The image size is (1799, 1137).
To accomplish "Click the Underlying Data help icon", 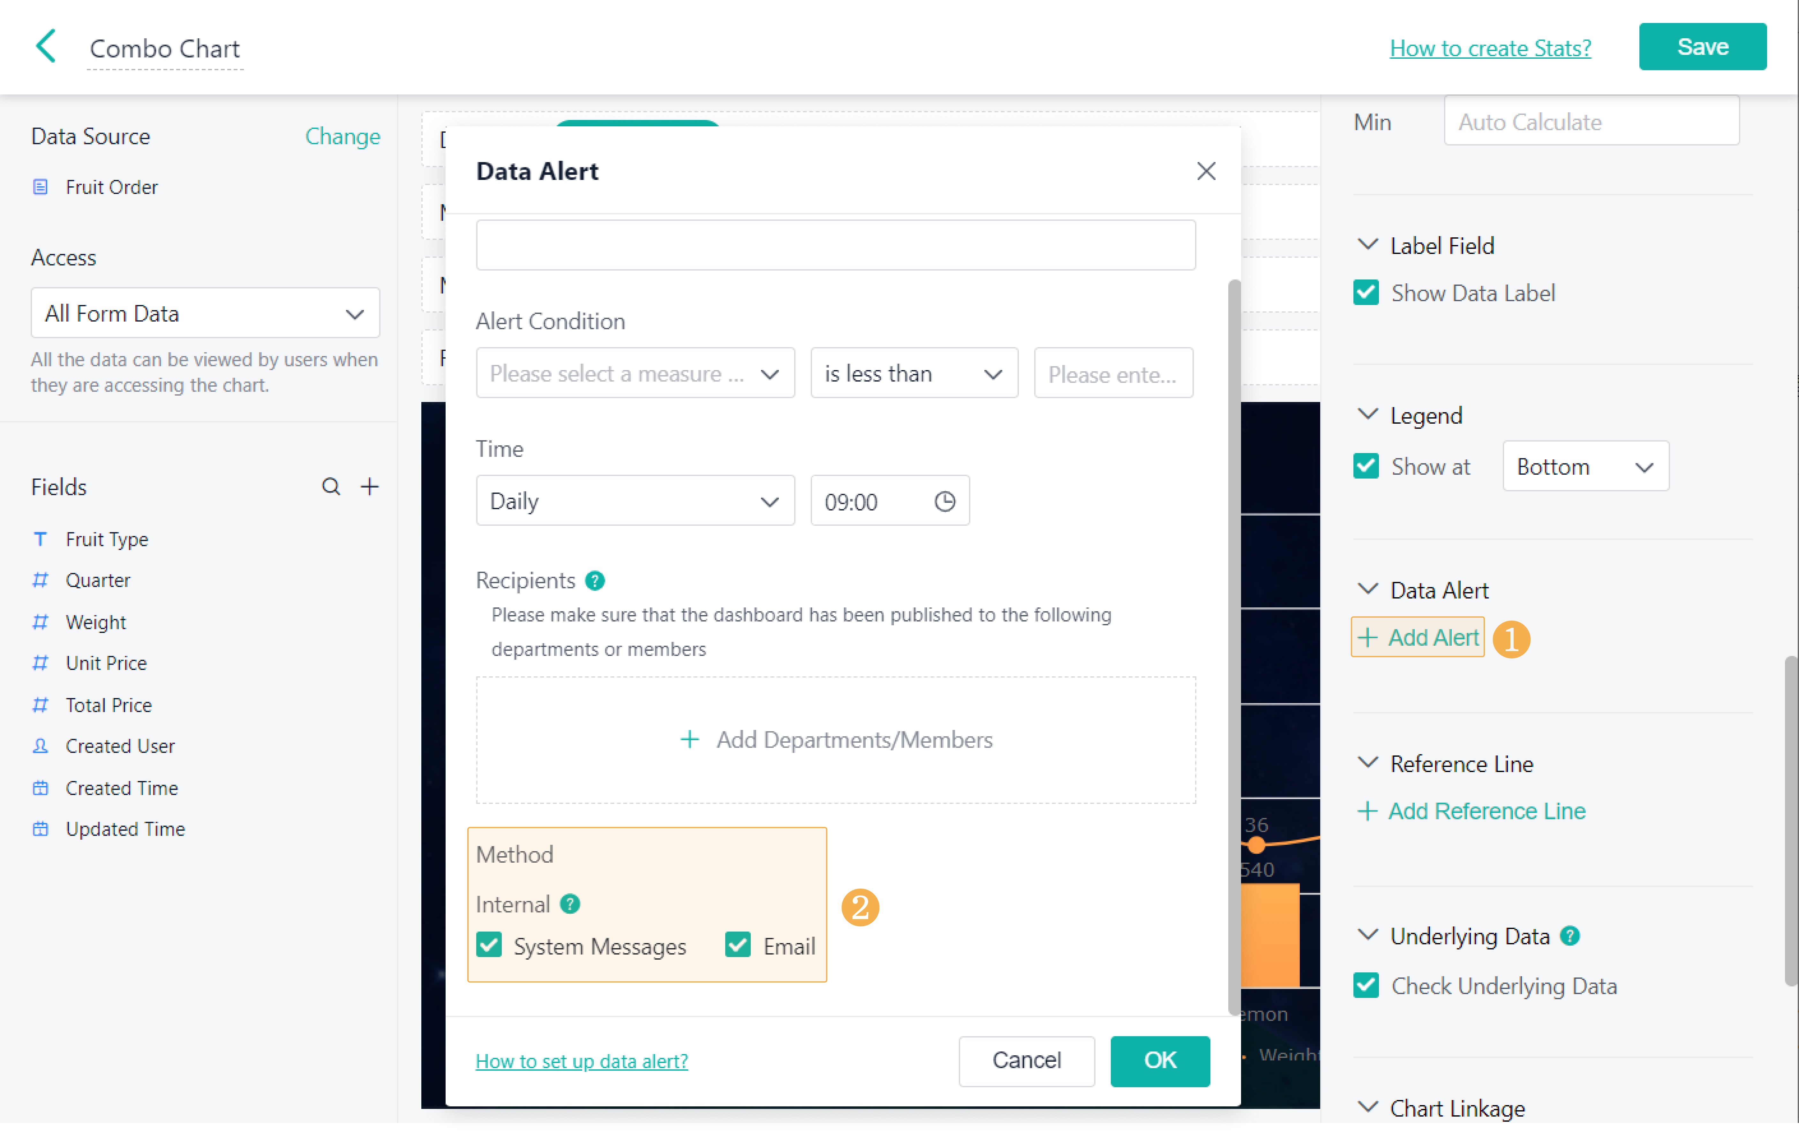I will click(1570, 935).
